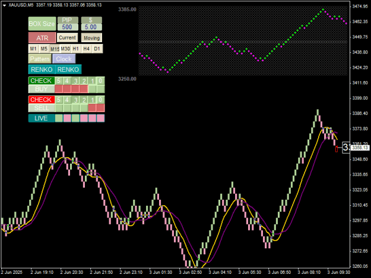
Task: Click the SELL label button
Action: pyautogui.click(x=42, y=108)
